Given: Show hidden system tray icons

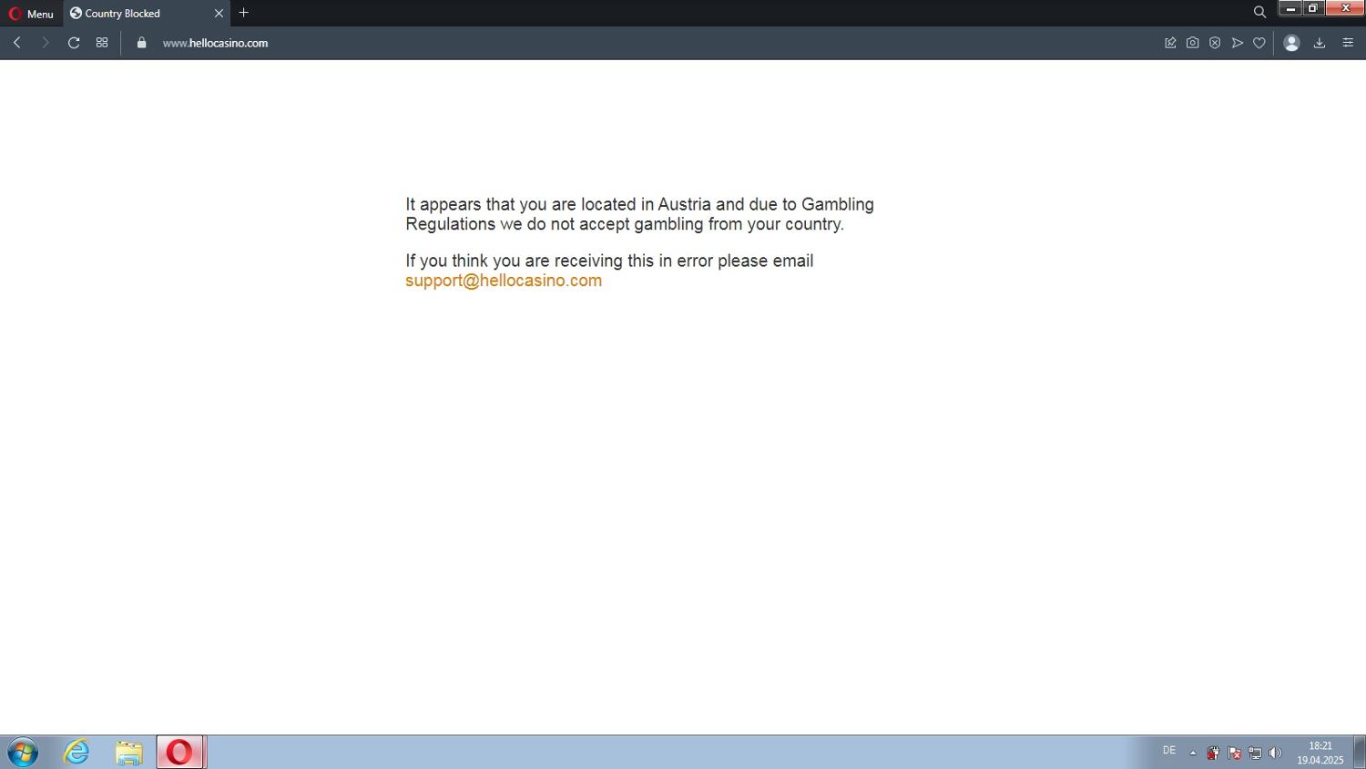Looking at the screenshot, I should [x=1193, y=753].
